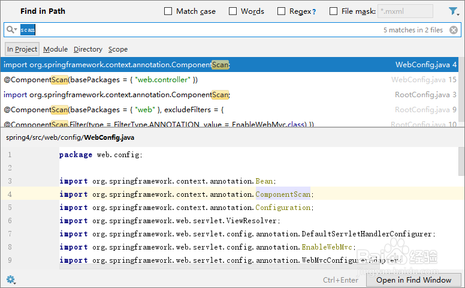465x288 pixels.
Task: Open the settings gear menu
Action: click(10, 280)
